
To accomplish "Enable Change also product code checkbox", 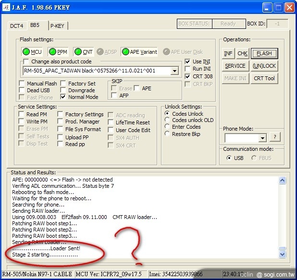I will [26, 61].
